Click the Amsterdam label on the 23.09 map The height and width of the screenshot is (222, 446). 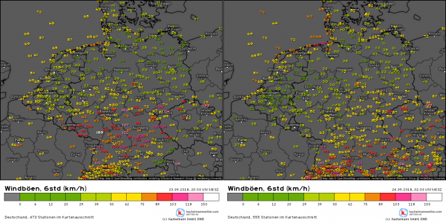(x=54, y=69)
